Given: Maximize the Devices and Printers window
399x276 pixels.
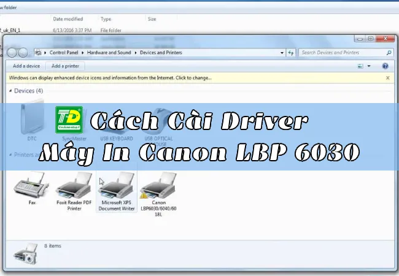Looking at the screenshot, I should tap(371, 39).
